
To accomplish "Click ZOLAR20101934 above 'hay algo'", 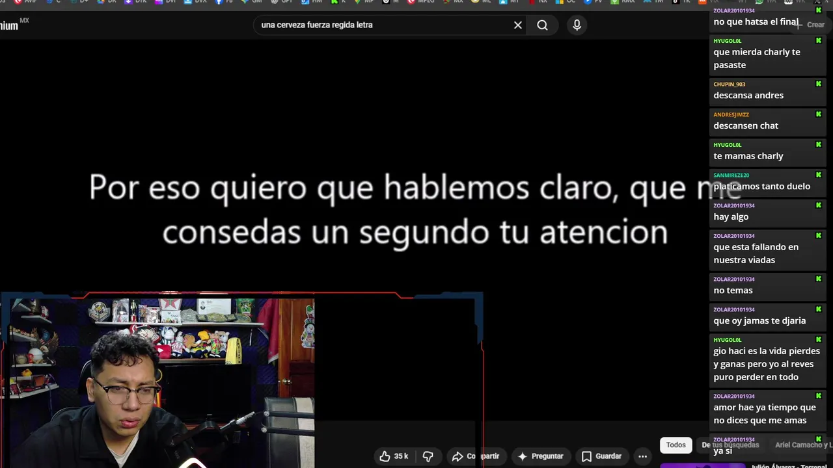I will click(734, 206).
